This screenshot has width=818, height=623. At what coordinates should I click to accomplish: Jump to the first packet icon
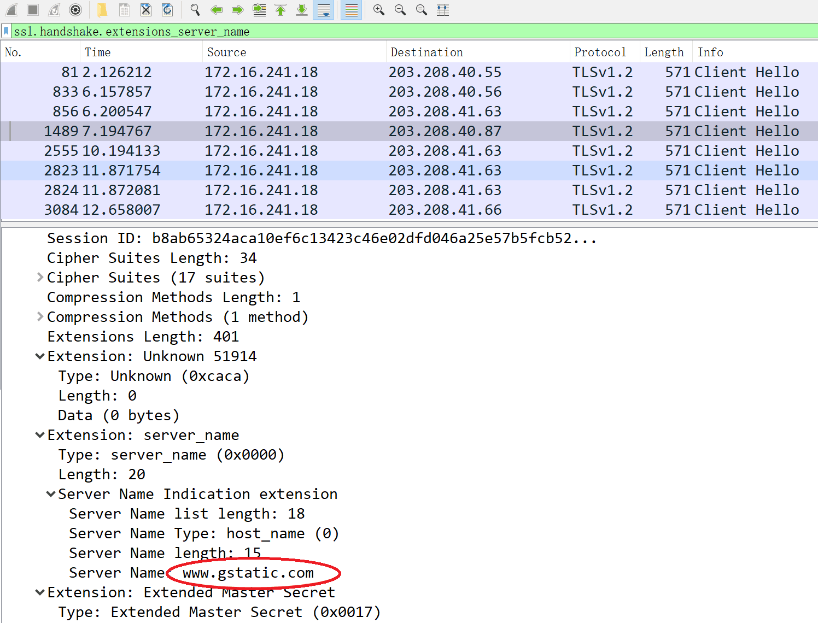(x=281, y=10)
